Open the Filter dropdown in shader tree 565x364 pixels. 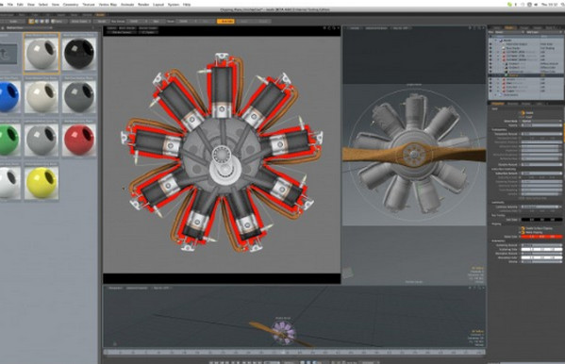[x=508, y=32]
